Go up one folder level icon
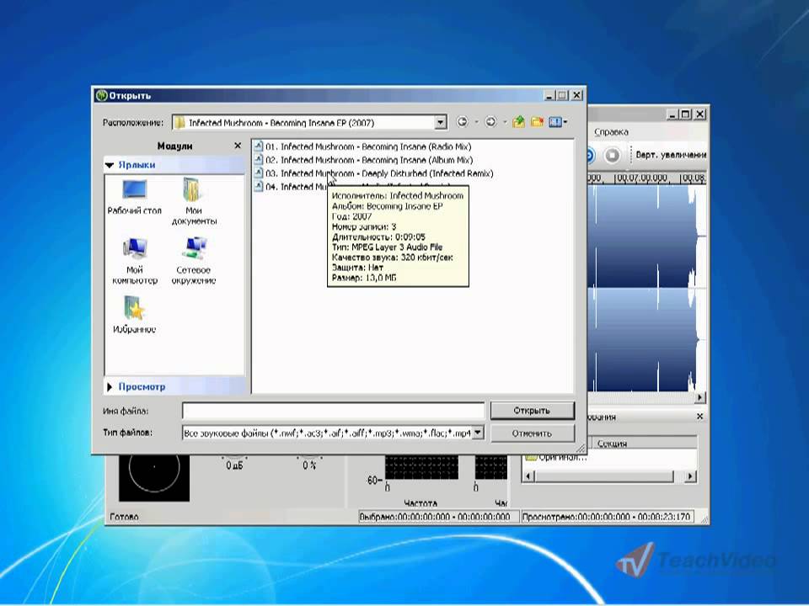The width and height of the screenshot is (809, 606). tap(519, 122)
